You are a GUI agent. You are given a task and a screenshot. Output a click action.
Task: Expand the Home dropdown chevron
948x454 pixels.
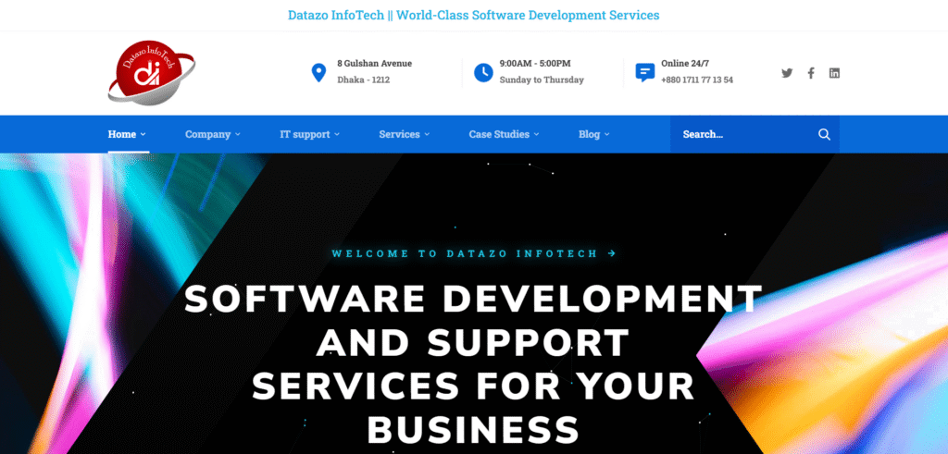143,135
